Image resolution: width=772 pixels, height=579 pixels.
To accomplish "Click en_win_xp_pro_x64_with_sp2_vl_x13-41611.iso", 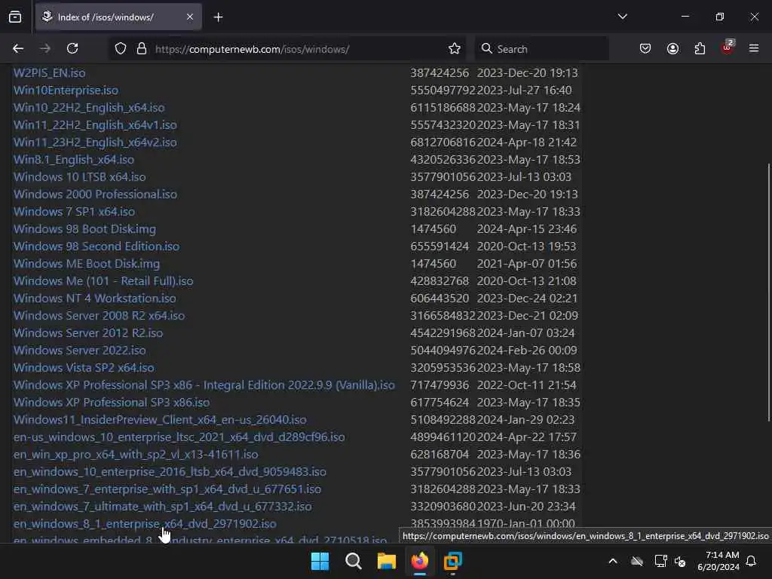I will 136,454.
